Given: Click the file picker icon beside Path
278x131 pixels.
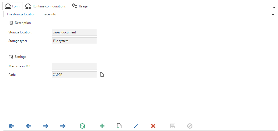Looking at the screenshot, I should pyautogui.click(x=102, y=75).
